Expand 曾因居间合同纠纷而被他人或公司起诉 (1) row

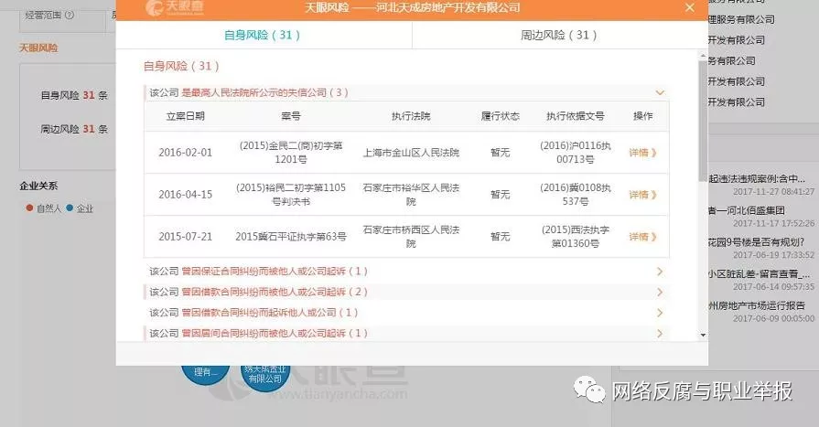(406, 333)
